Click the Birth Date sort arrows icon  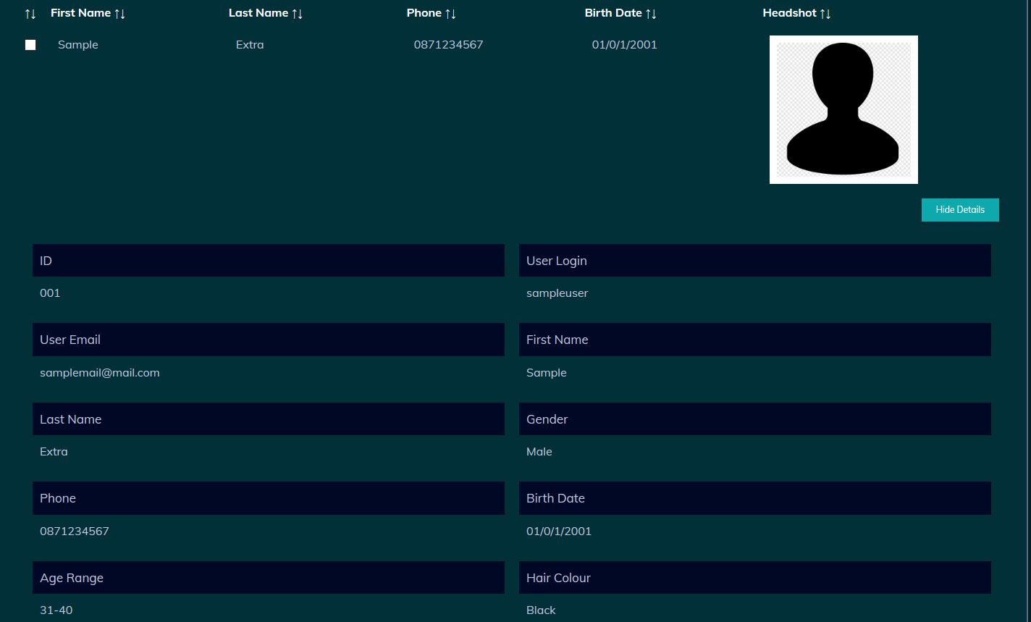pos(651,14)
